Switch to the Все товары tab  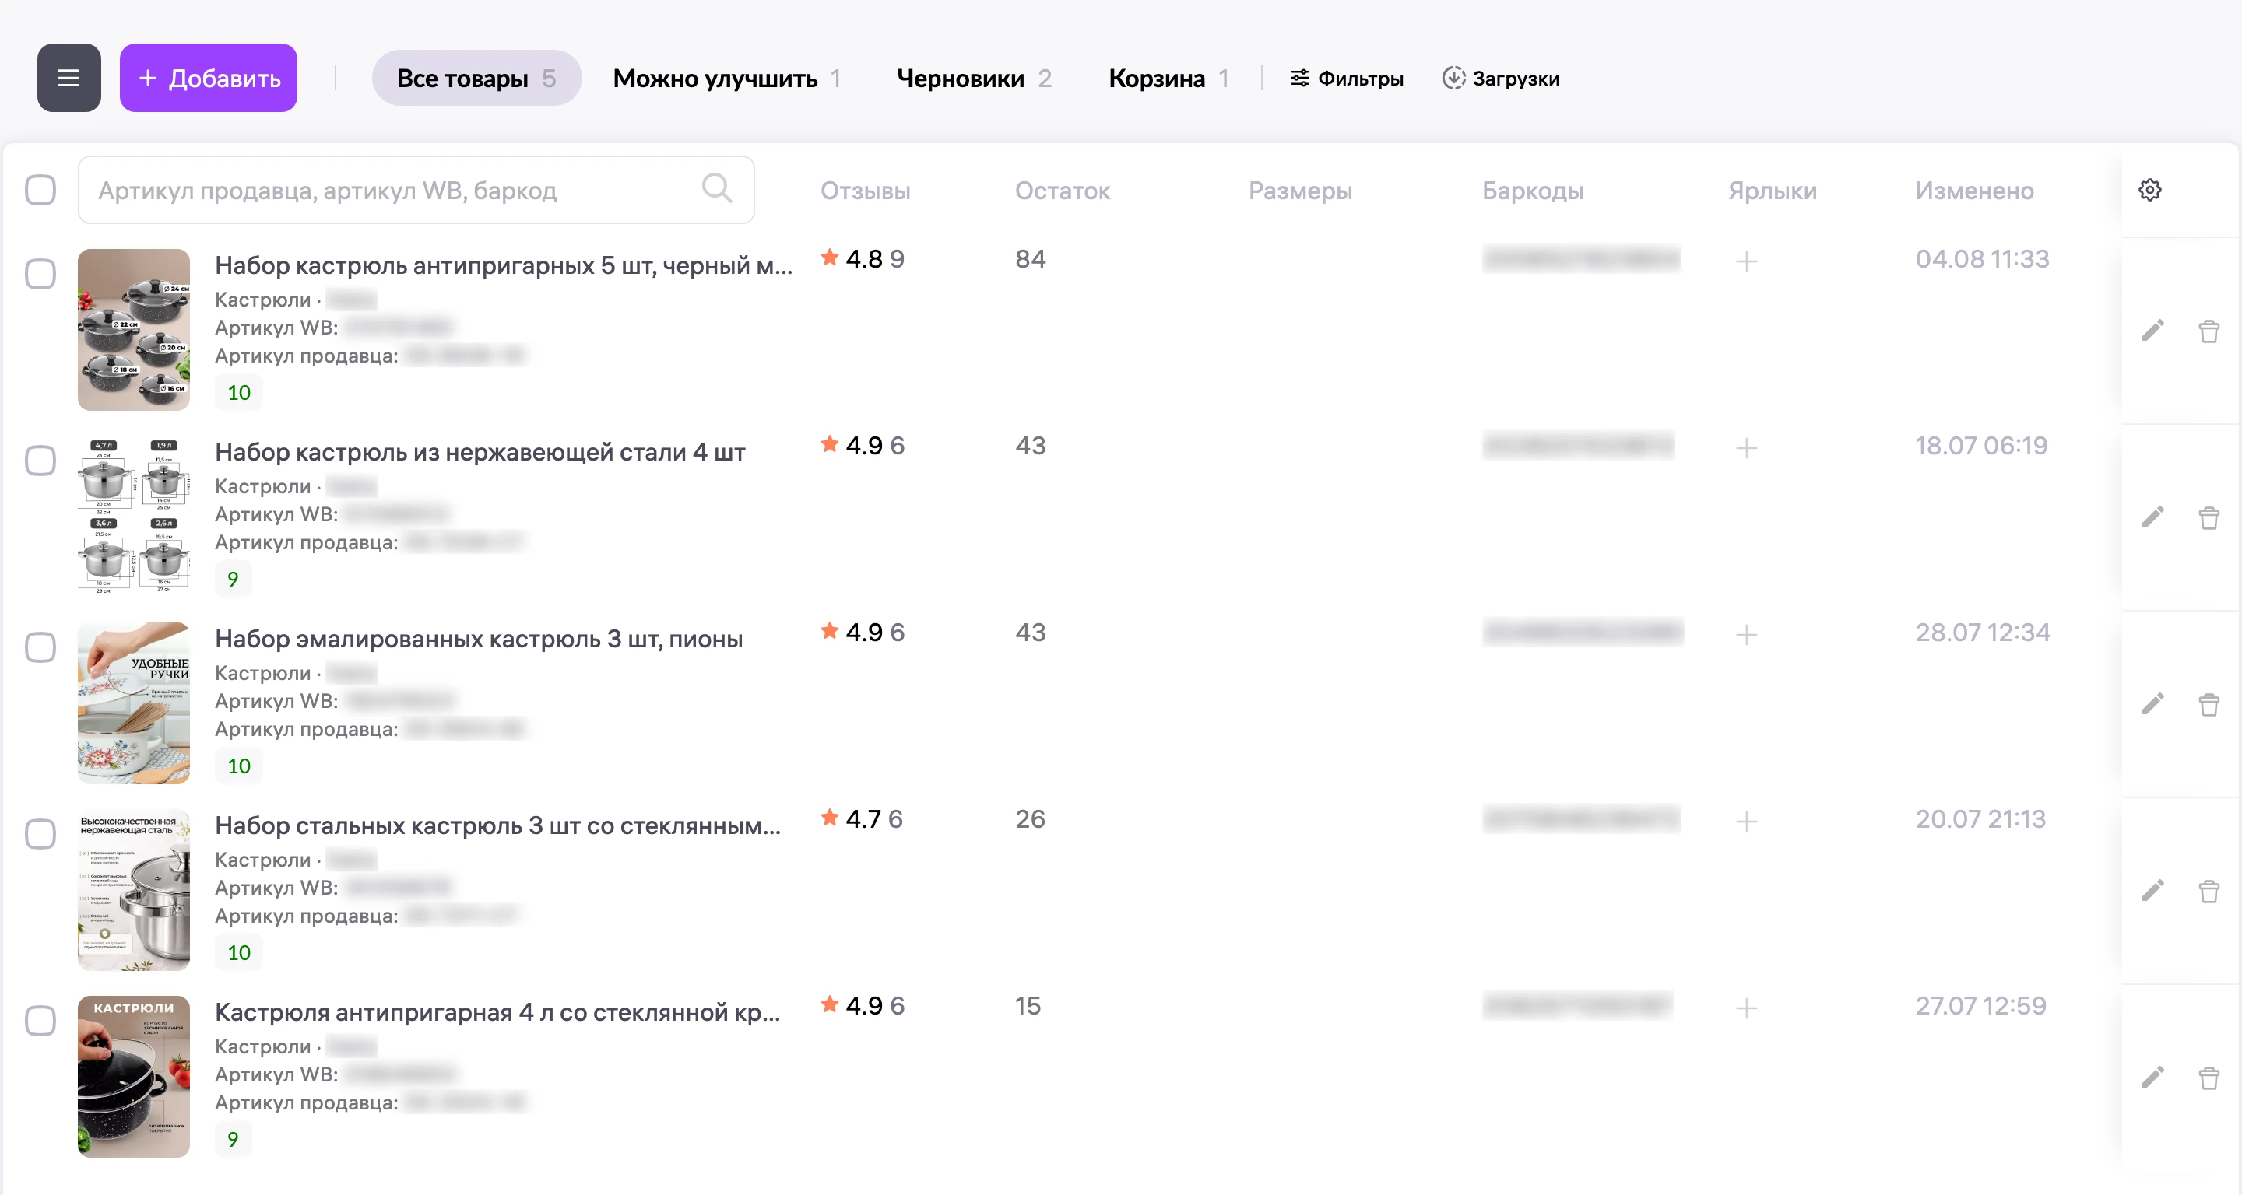pos(476,79)
